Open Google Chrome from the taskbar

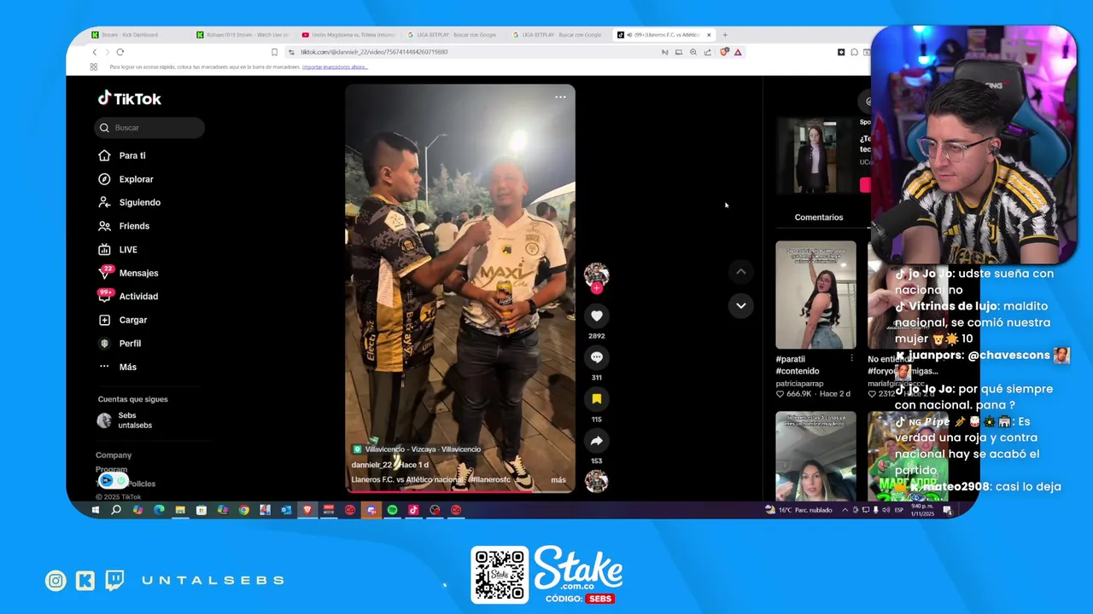click(x=243, y=510)
